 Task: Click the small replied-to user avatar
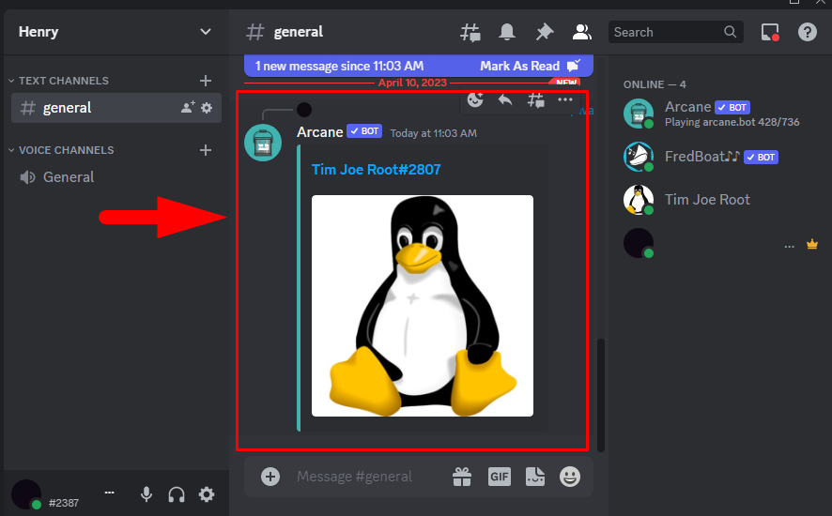tap(304, 110)
